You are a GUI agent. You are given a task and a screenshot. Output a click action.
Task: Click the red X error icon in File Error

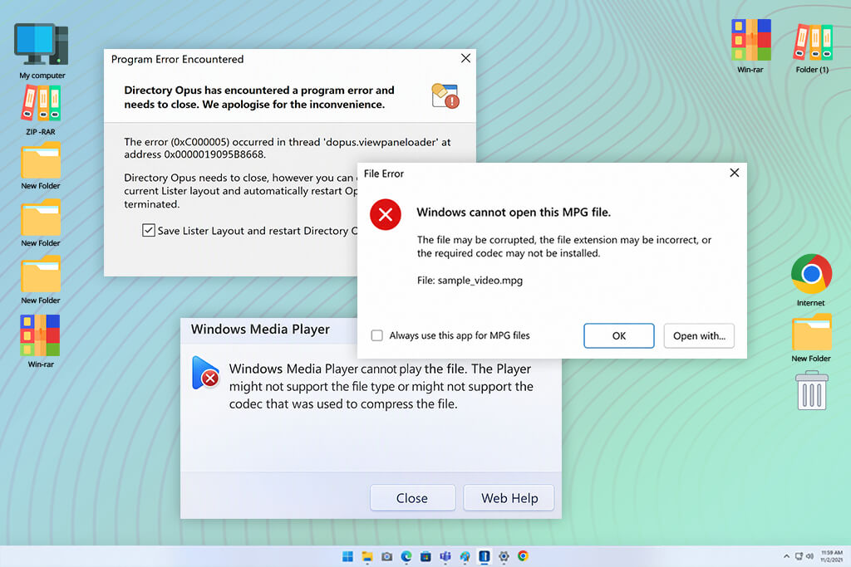point(386,215)
